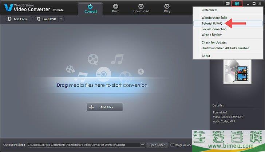Click the output folder path field
The height and width of the screenshot is (152, 265).
tap(83, 145)
